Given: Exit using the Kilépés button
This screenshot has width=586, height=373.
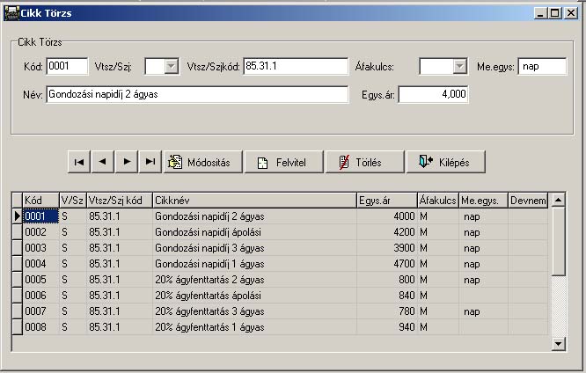Looking at the screenshot, I should tap(445, 162).
